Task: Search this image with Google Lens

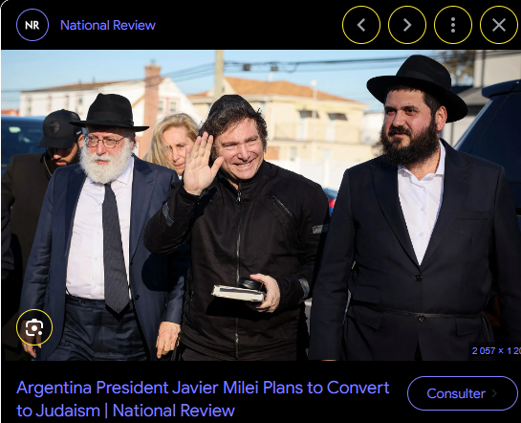Action: click(34, 327)
